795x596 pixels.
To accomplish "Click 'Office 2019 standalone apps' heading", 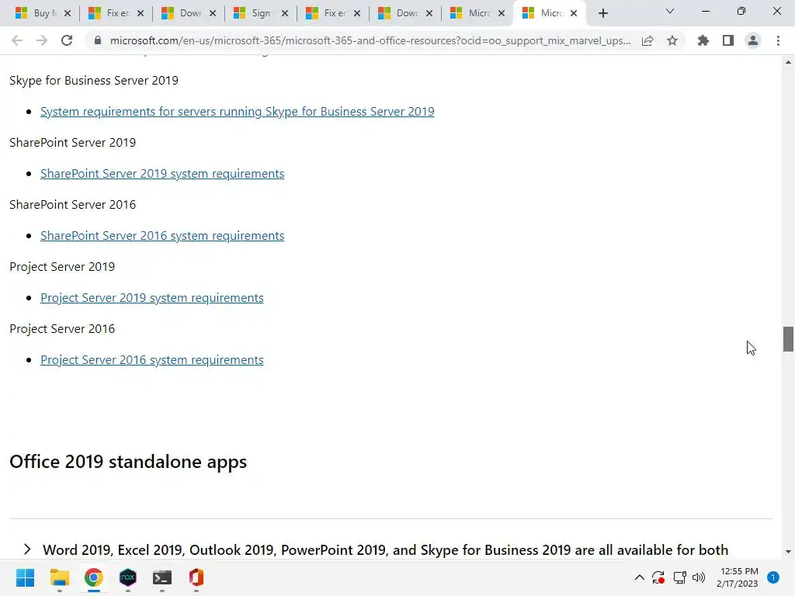I will 128,462.
